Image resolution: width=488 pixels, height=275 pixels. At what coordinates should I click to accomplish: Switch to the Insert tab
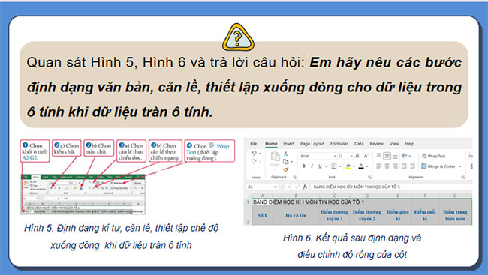(288, 144)
